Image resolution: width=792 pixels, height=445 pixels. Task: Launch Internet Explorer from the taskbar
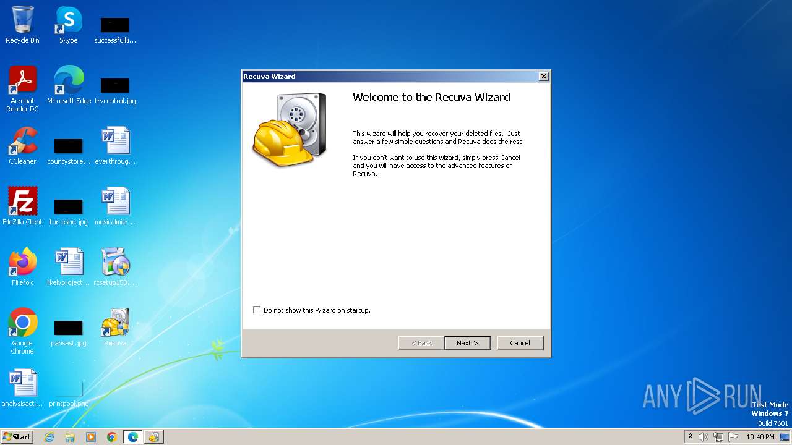coord(49,437)
